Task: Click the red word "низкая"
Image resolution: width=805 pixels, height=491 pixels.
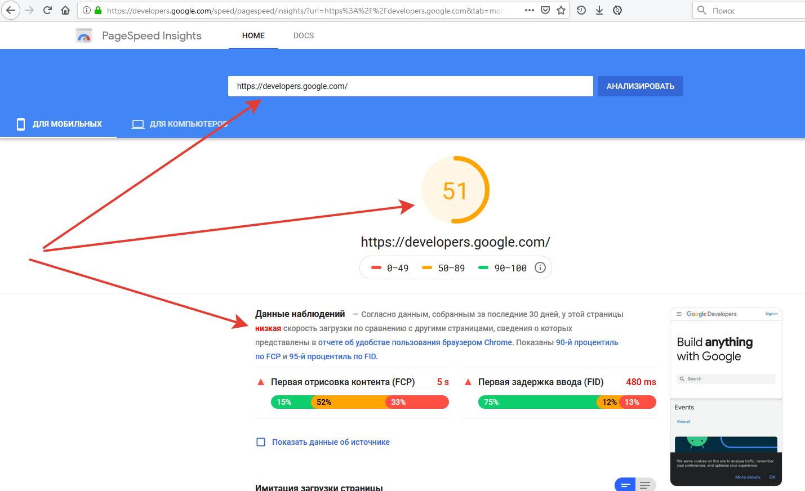Action: pyautogui.click(x=268, y=328)
